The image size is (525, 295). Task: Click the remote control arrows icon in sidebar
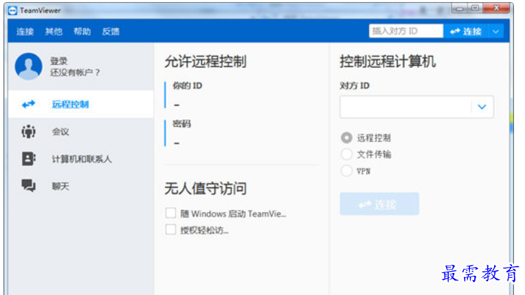tap(28, 104)
